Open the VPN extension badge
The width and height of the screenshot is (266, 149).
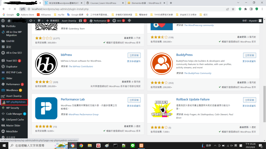[x=22, y=9]
